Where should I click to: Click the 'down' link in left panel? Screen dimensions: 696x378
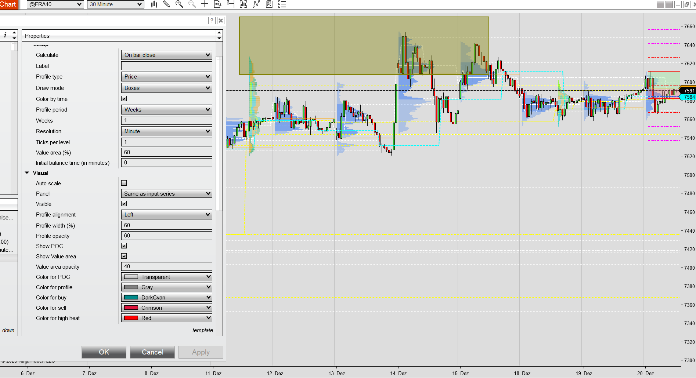pos(8,330)
